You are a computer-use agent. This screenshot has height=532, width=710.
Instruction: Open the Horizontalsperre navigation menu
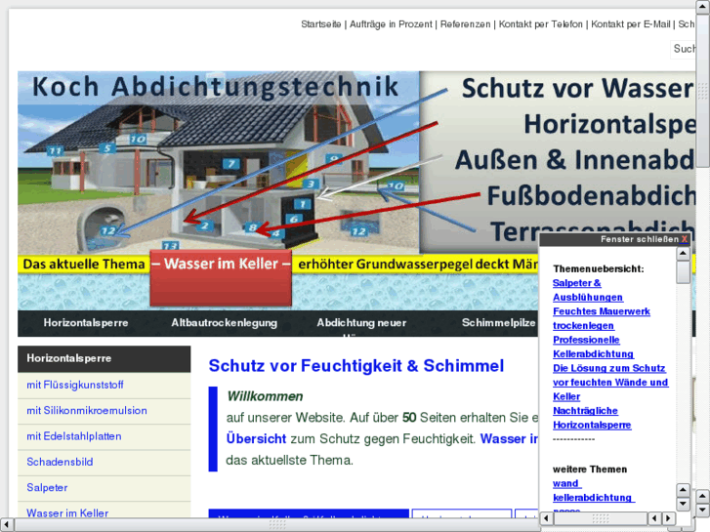86,323
